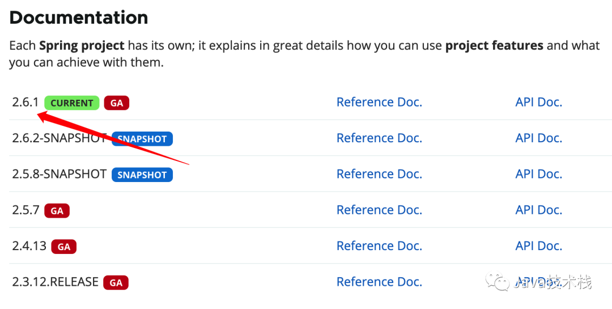Click the red GA badge beside 2.6.1
612x309 pixels.
click(x=116, y=103)
